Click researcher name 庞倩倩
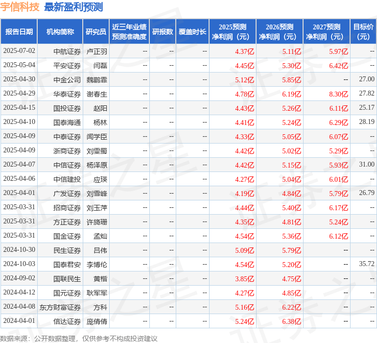 click(96, 321)
